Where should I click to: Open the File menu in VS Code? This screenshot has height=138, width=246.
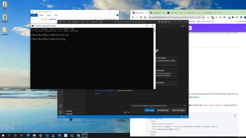pos(64,22)
